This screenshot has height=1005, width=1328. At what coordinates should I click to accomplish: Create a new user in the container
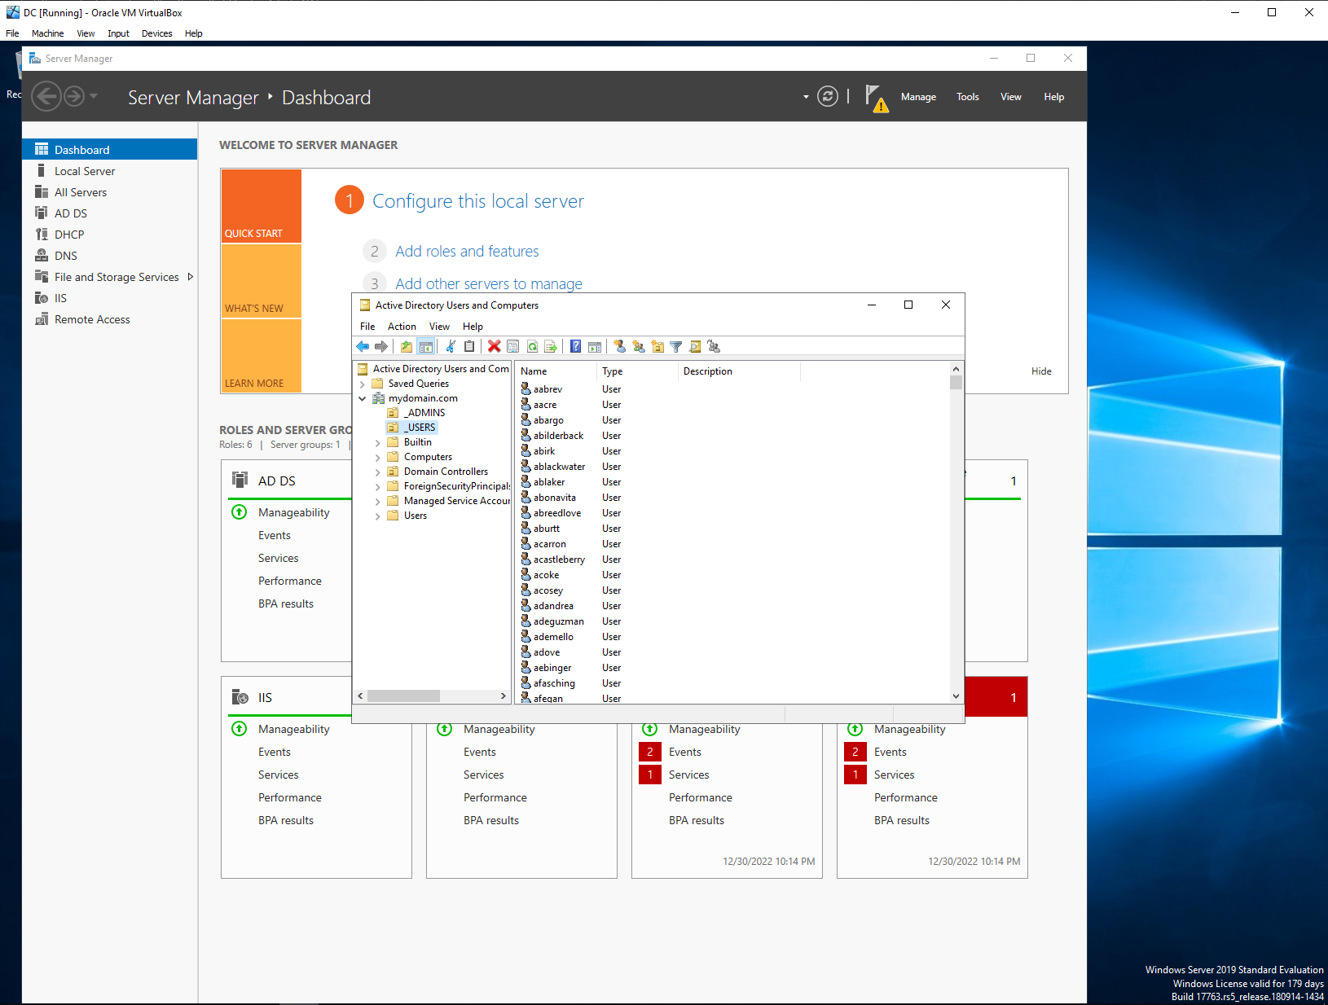tap(619, 346)
